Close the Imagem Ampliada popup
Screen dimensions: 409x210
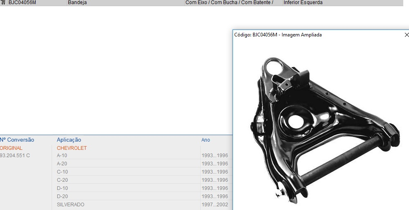(x=406, y=35)
